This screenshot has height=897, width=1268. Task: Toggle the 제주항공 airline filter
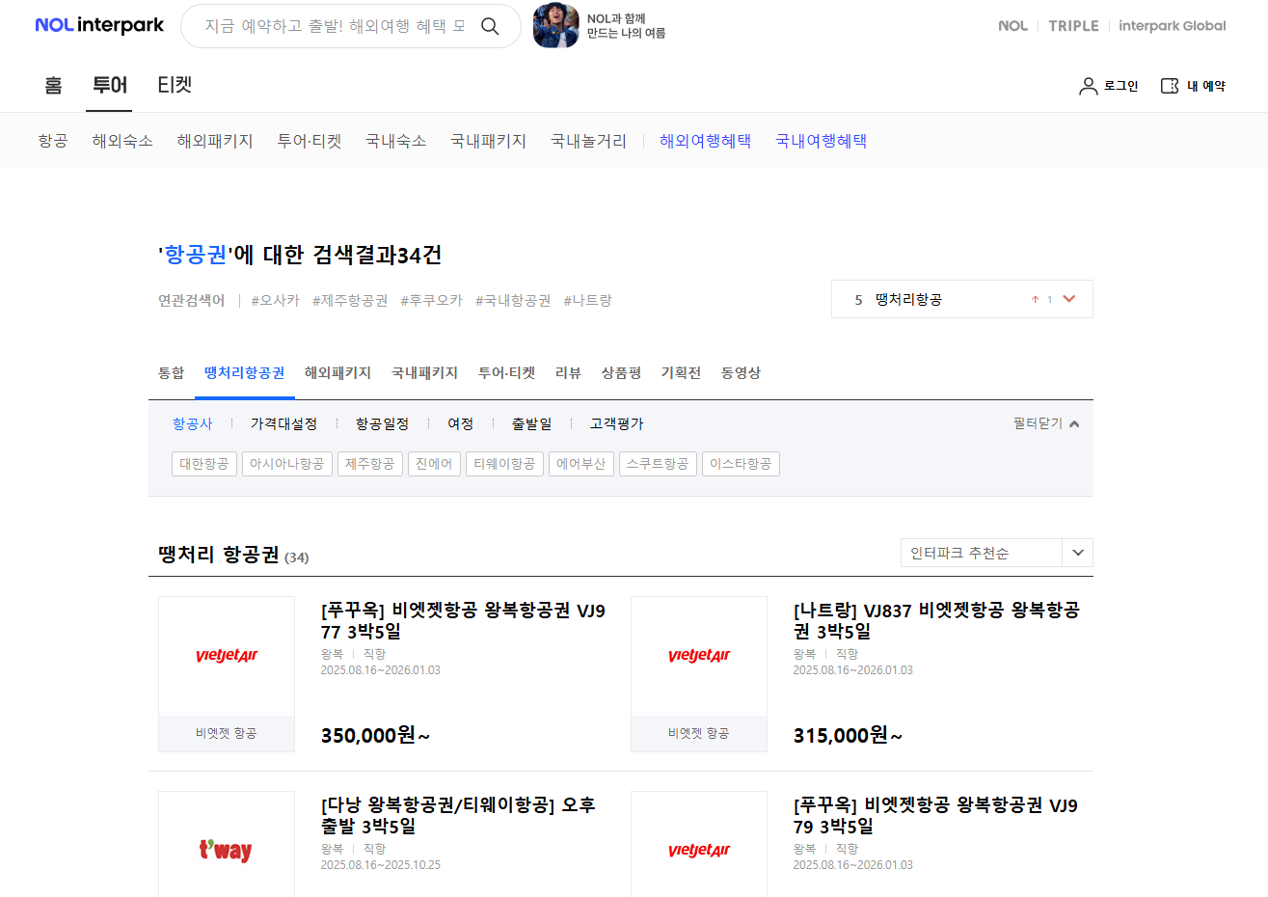[x=370, y=464]
